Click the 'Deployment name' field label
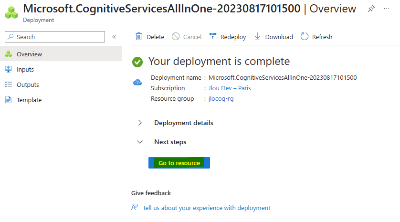Viewport: 400px width, 222px height. click(x=176, y=77)
